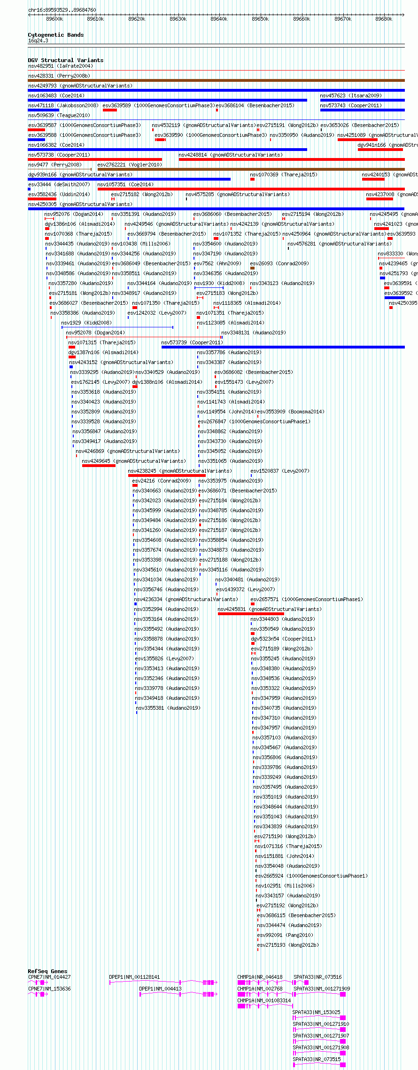
Task: Open variant nsv952078 (Dogan2014) label
Action: tap(95, 333)
